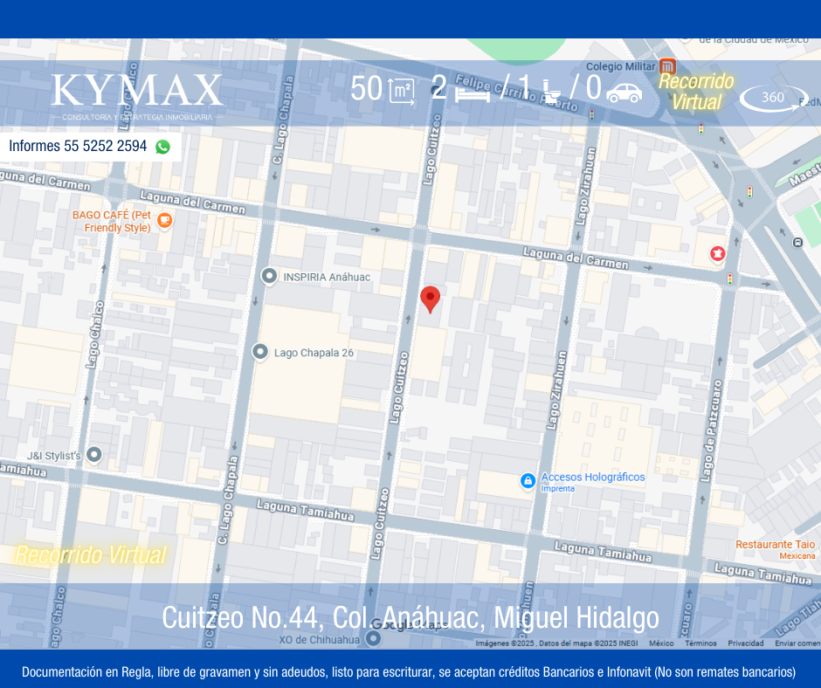The image size is (821, 688).
Task: Open the Lago Chapala 26 marker
Action: [x=260, y=352]
